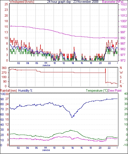
Task: Click the Dew Point legend label
Action: [115, 91]
